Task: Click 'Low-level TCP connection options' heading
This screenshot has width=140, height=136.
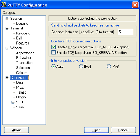Action: tap(76, 41)
